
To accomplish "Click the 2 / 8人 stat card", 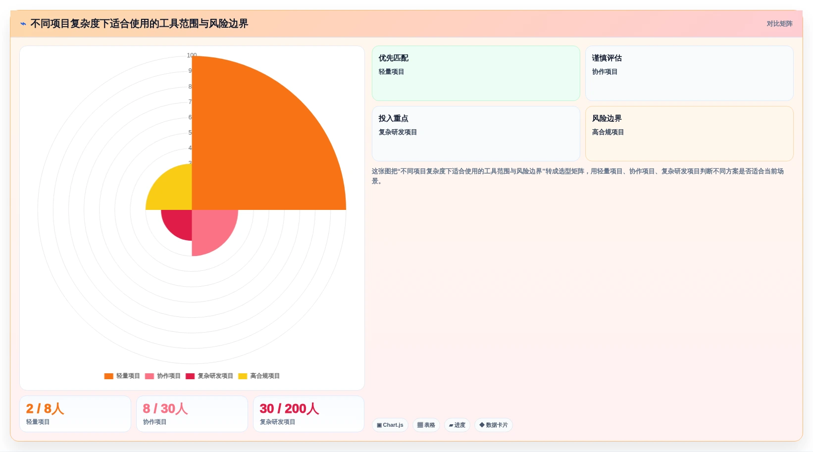I will 75,414.
